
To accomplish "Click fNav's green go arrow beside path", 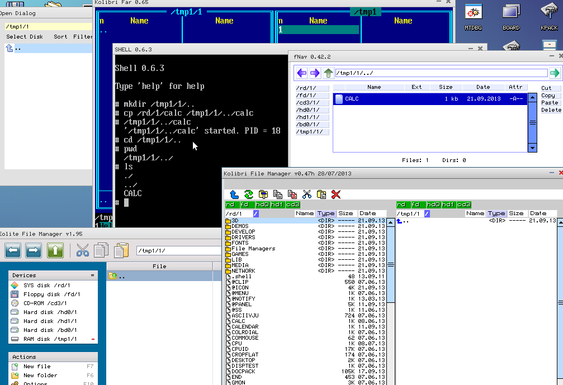I will tap(554, 73).
